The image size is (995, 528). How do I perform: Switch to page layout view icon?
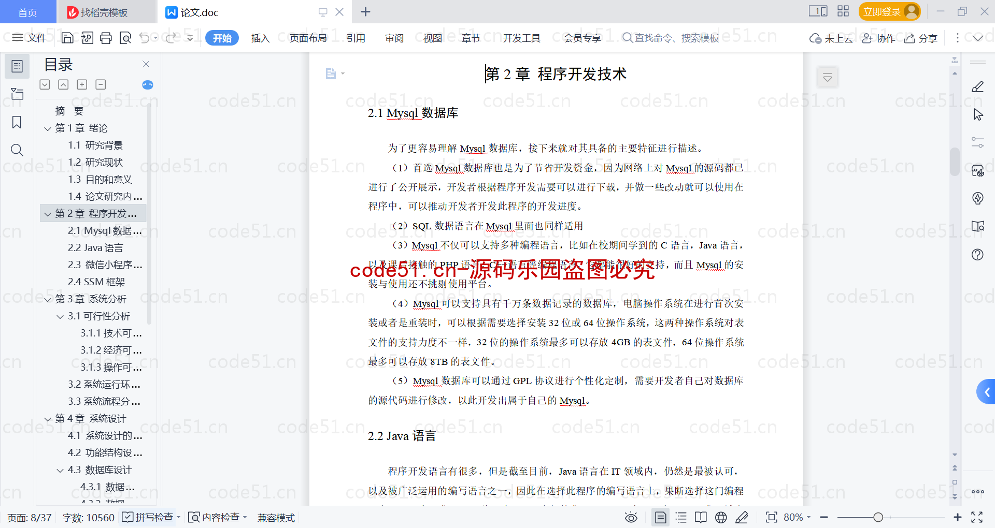660,517
